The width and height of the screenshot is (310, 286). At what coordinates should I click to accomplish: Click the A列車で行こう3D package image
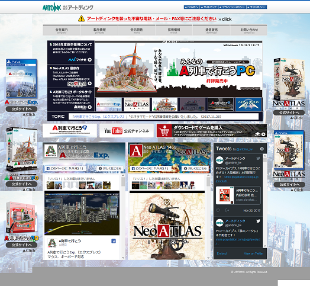tap(21, 217)
